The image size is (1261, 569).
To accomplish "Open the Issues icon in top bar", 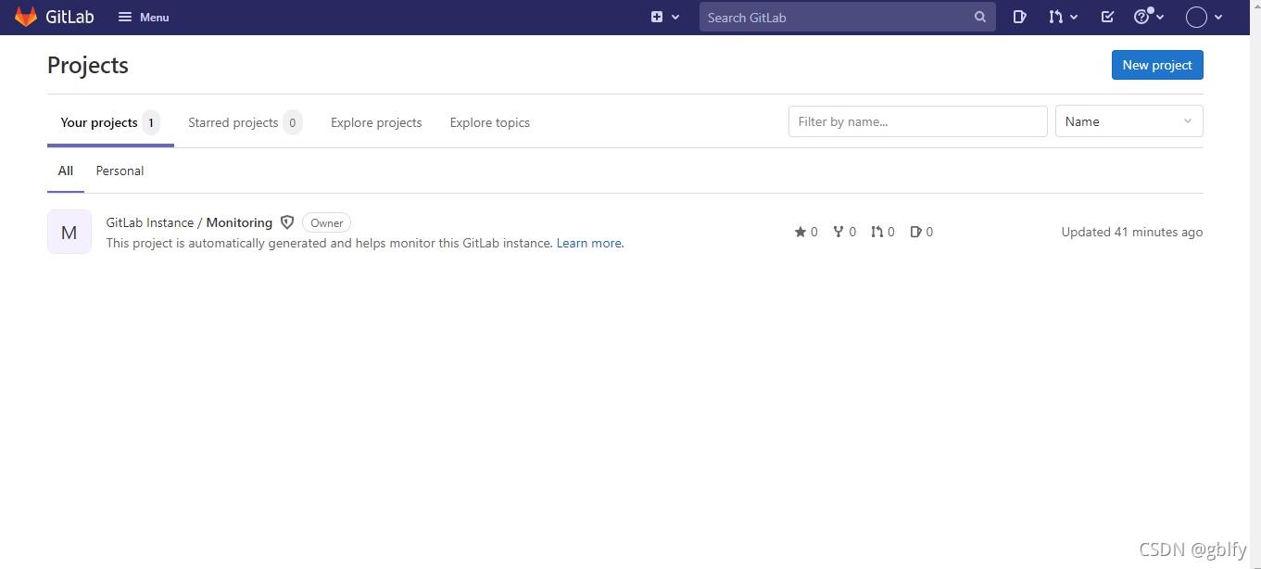I will click(x=1019, y=17).
